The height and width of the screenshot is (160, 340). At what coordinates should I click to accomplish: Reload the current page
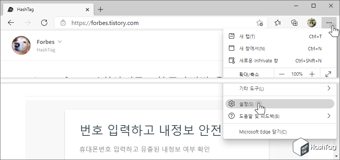click(44, 23)
